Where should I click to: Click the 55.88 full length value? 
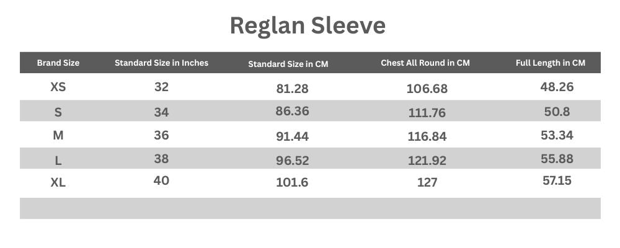pyautogui.click(x=557, y=159)
